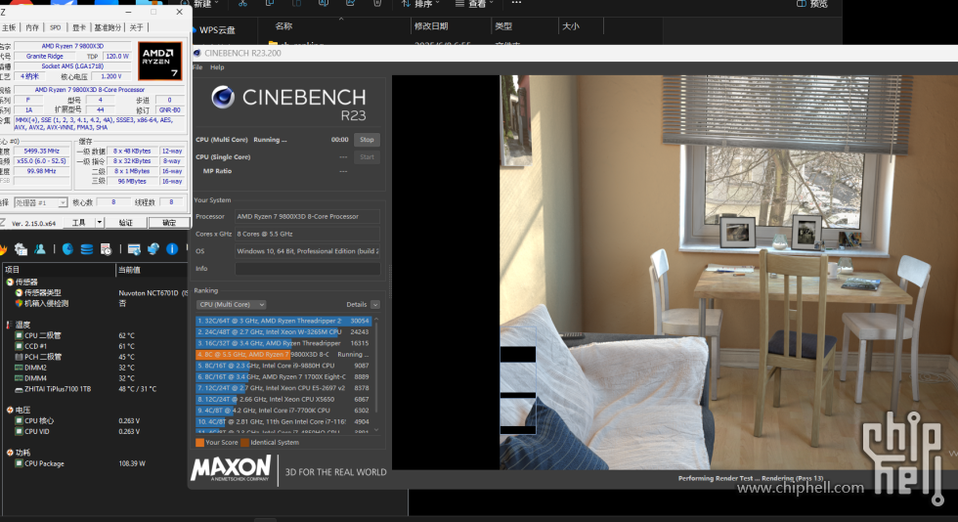Select the DIMM4 temperature row

(x=94, y=378)
